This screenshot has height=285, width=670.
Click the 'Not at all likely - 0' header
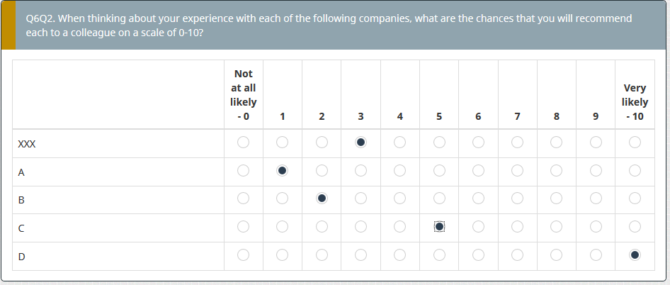click(x=243, y=95)
